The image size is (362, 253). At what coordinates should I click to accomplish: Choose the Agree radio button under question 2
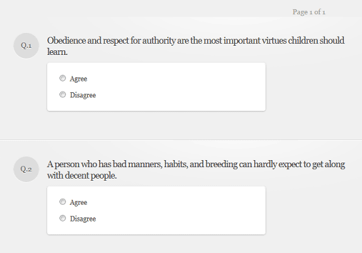[x=63, y=202]
